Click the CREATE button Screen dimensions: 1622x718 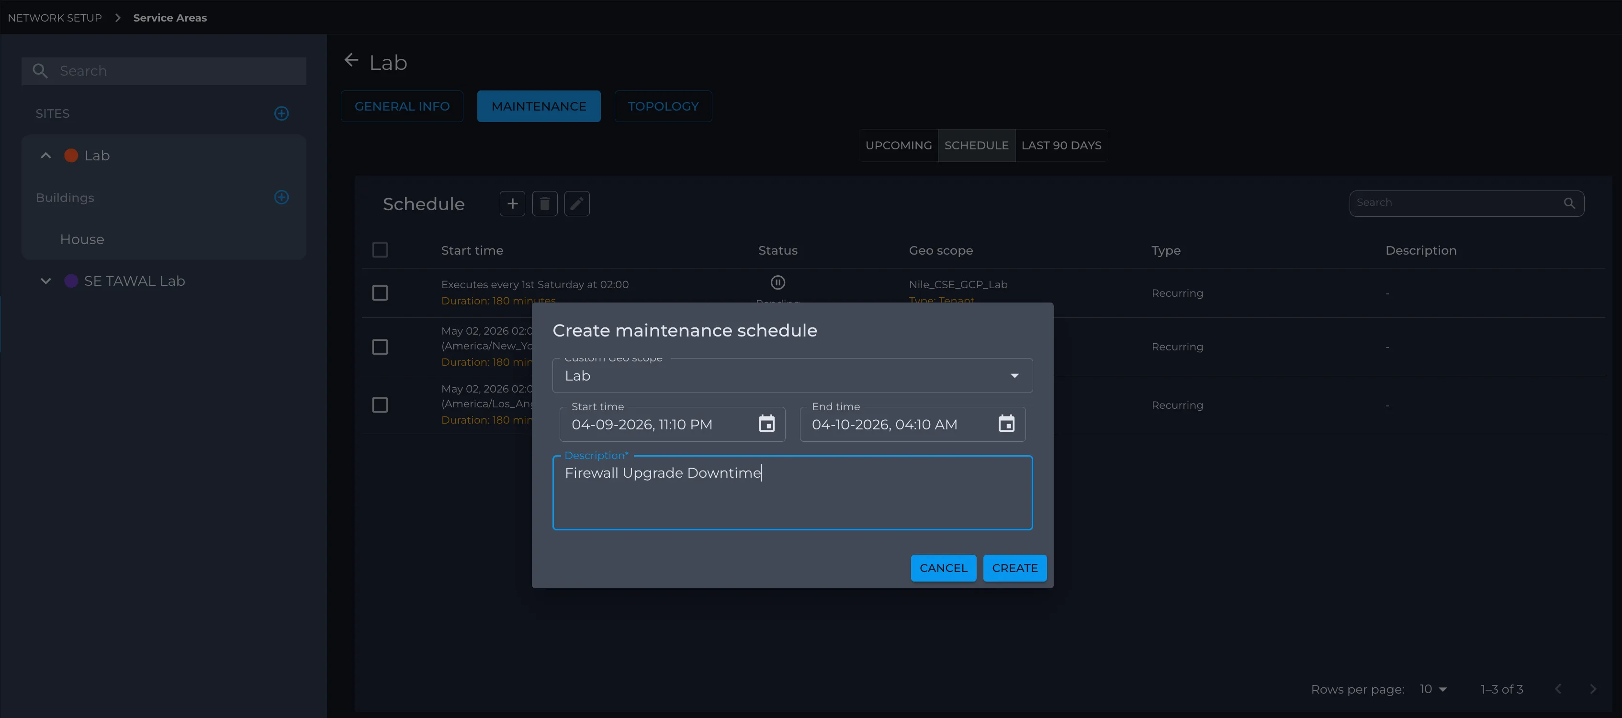[x=1014, y=568]
